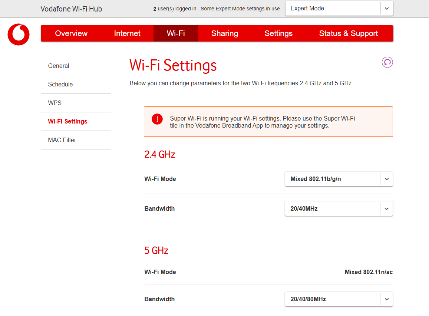Open the General sidebar item
This screenshot has height=316, width=429.
76,66
